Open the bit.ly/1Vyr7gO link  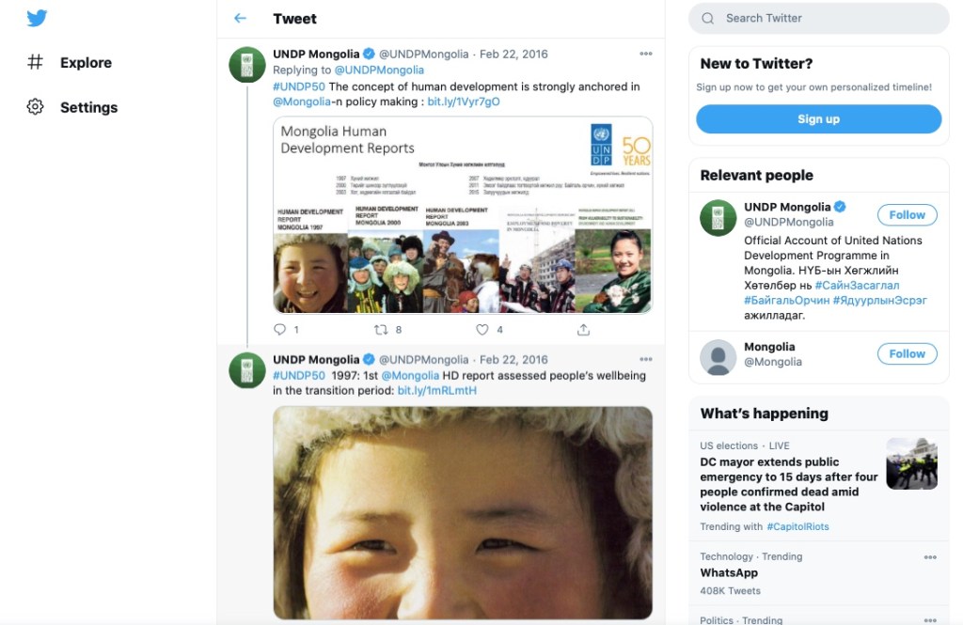[x=464, y=102]
